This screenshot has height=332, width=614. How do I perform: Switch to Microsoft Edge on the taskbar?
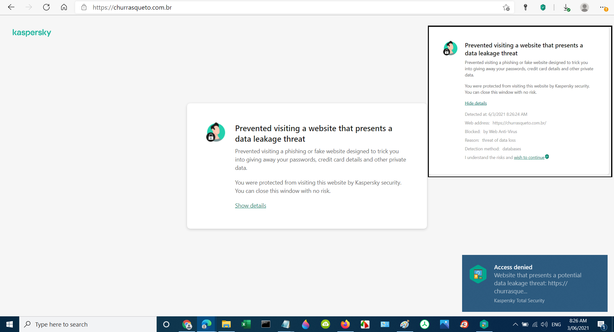coord(206,324)
